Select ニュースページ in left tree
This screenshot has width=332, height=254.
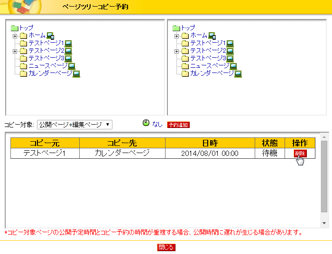point(48,65)
